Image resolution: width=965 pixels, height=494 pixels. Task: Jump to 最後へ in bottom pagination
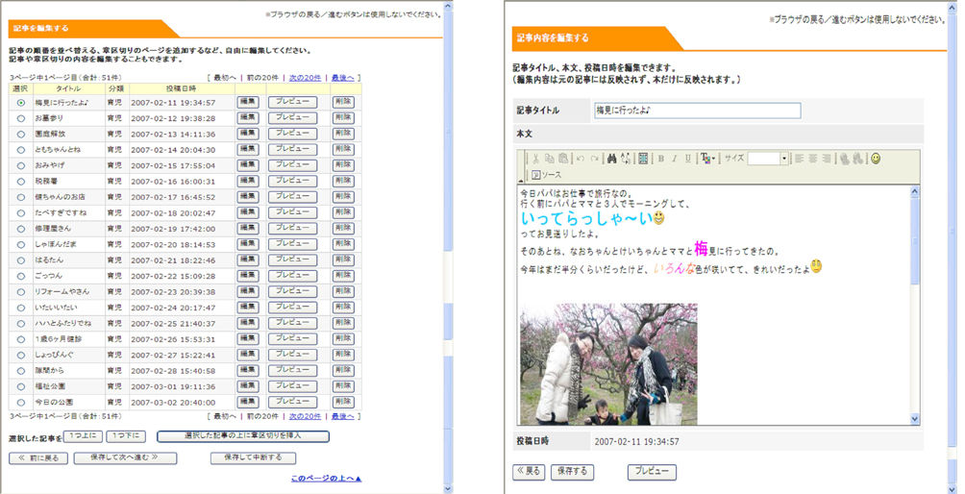point(342,416)
